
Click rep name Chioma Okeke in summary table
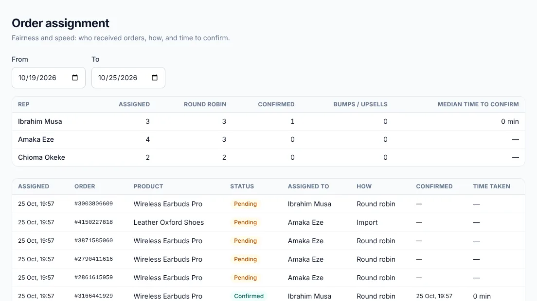[x=41, y=157]
